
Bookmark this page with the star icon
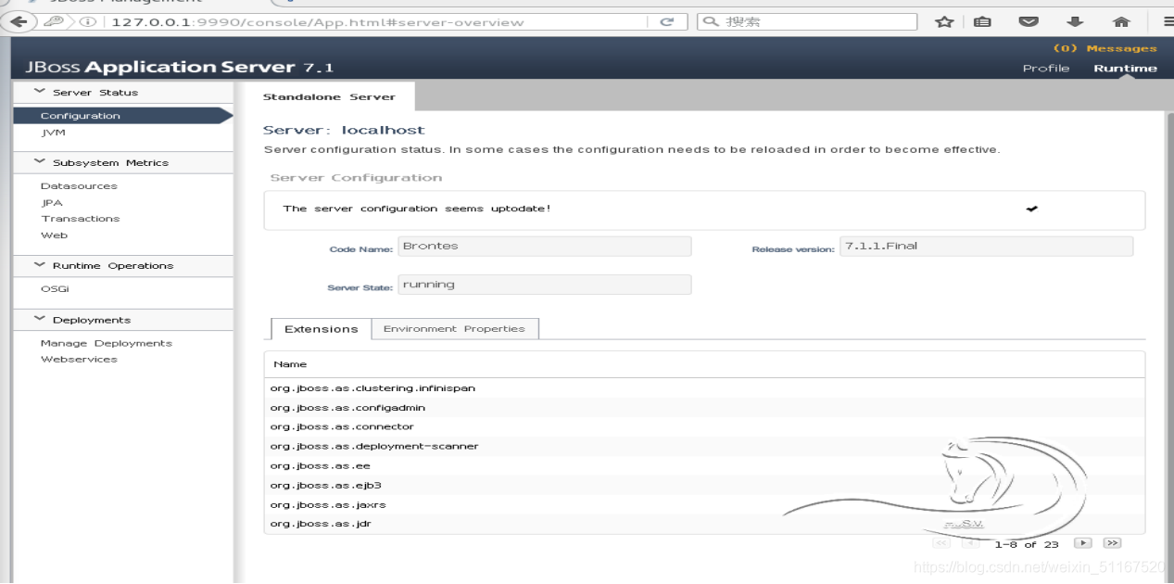click(944, 21)
